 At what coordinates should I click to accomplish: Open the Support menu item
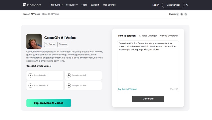95,5
